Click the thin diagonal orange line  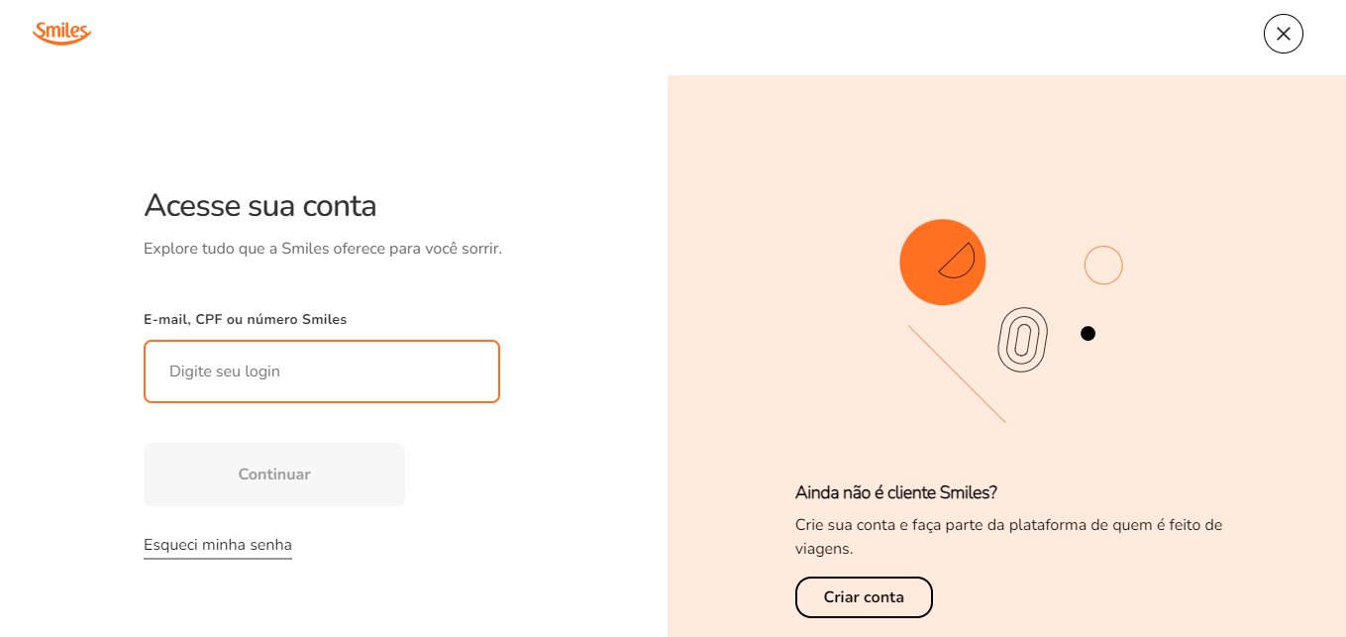(957, 374)
